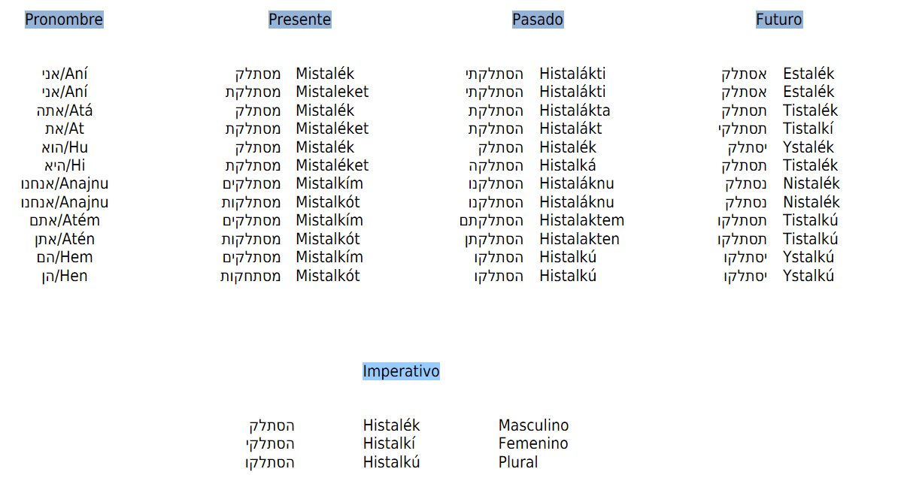
Task: Select the Presente column heading
Action: click(x=299, y=20)
